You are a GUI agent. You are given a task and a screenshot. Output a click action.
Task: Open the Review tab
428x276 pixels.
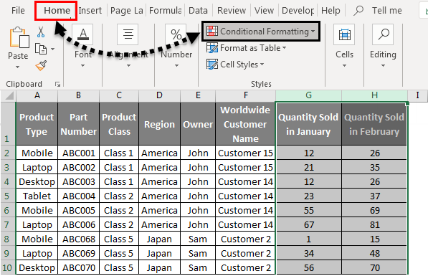232,11
